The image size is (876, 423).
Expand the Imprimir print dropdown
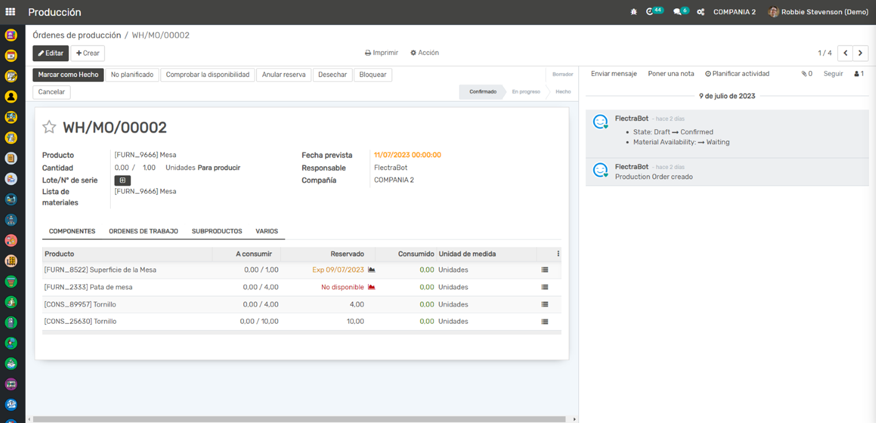[381, 53]
